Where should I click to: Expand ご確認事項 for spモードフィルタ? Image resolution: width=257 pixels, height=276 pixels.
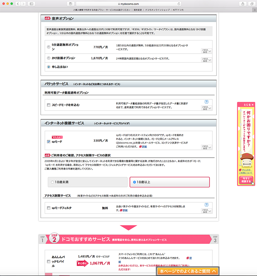pos(207,211)
